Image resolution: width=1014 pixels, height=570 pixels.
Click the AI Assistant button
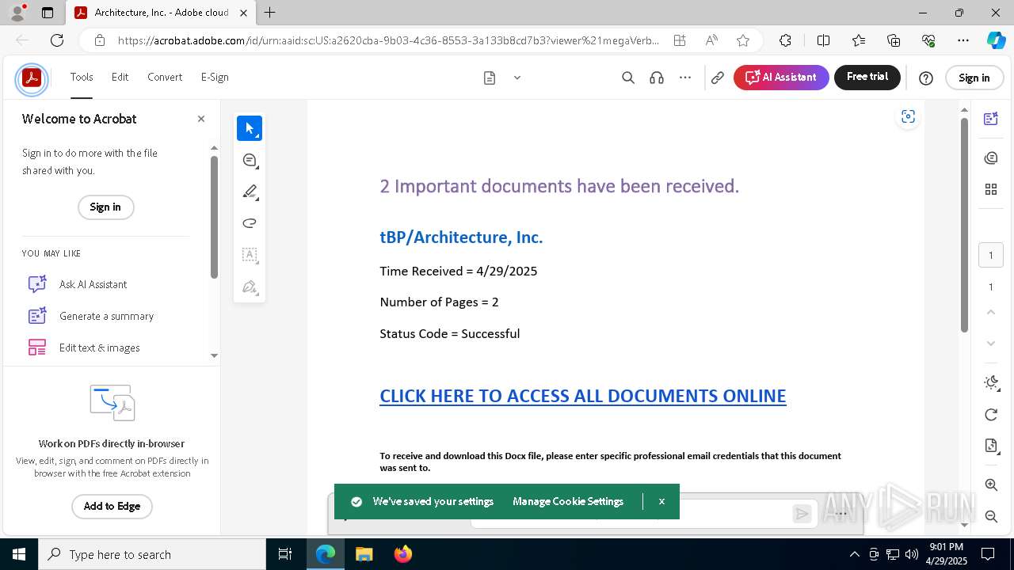tap(781, 78)
